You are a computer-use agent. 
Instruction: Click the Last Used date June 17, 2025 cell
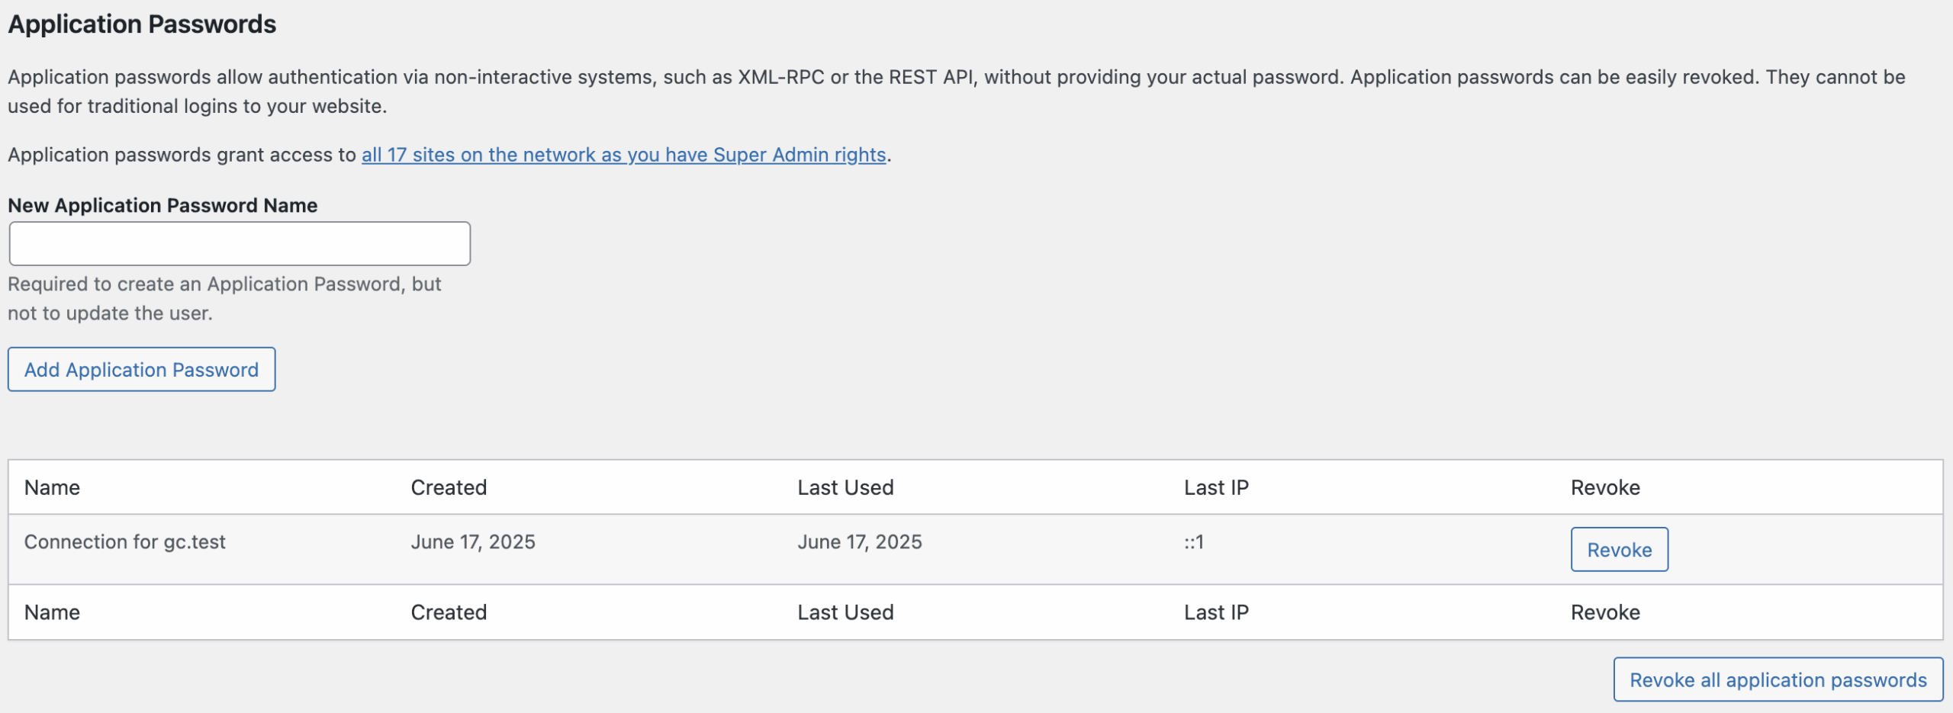[860, 542]
